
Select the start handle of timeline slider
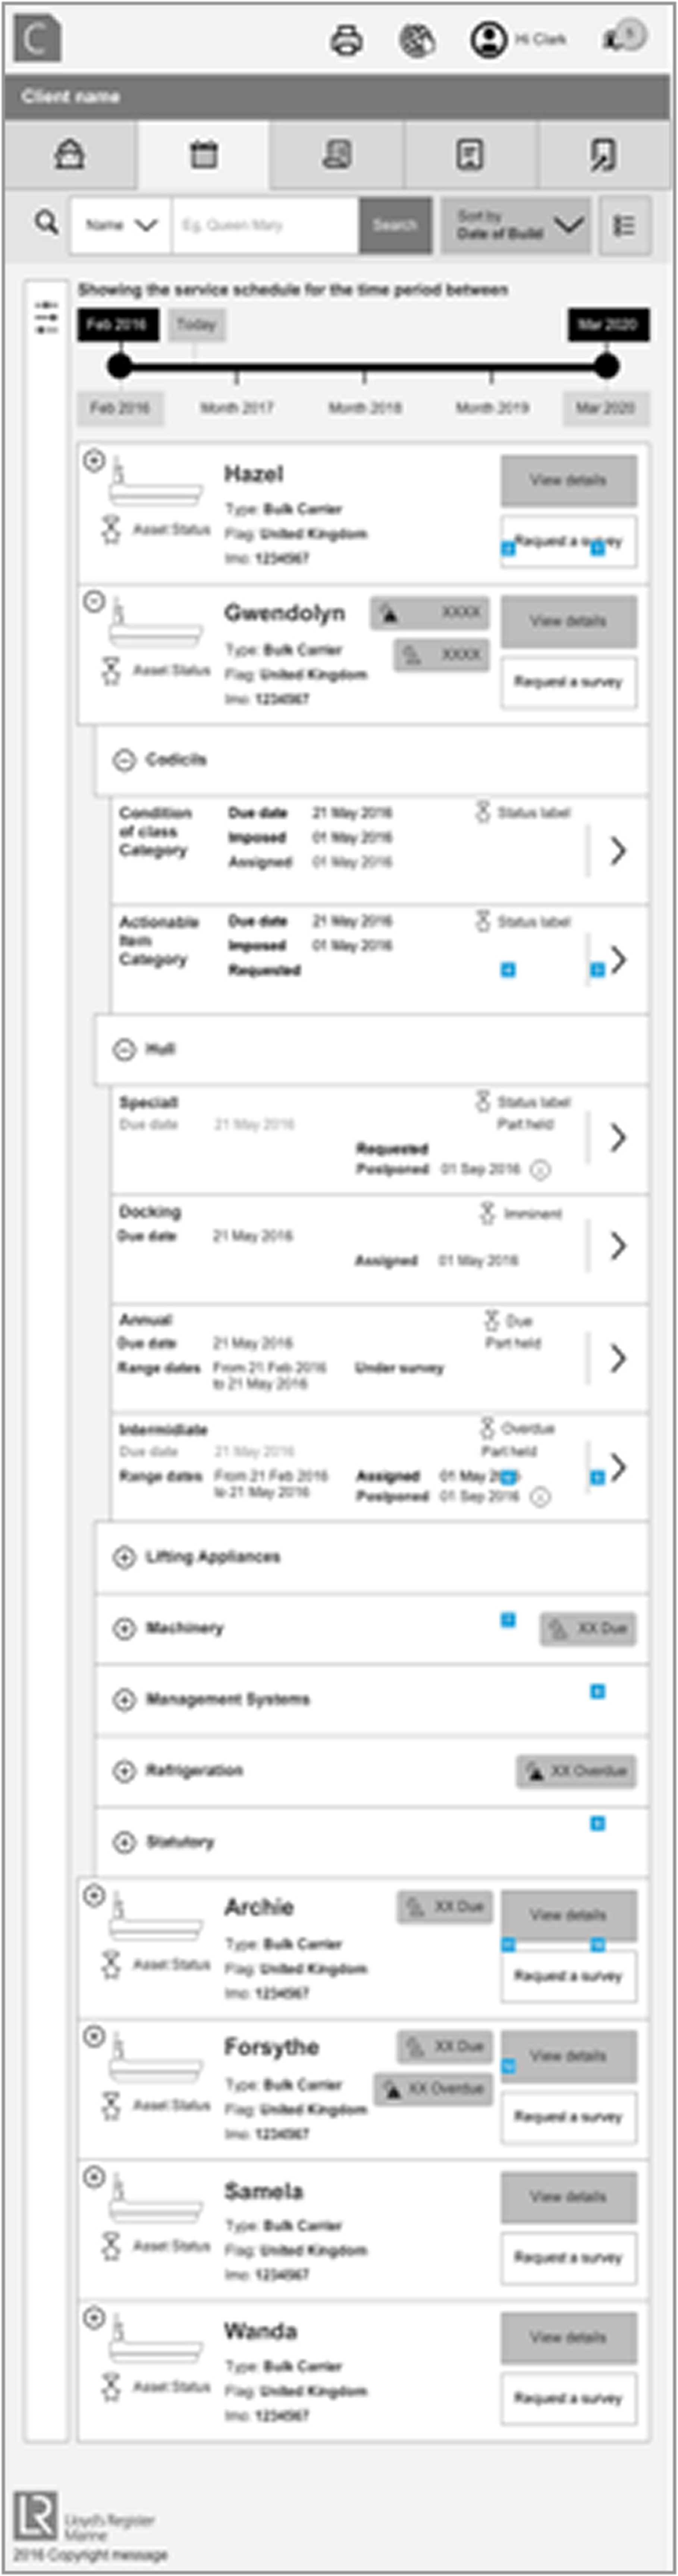pos(120,366)
